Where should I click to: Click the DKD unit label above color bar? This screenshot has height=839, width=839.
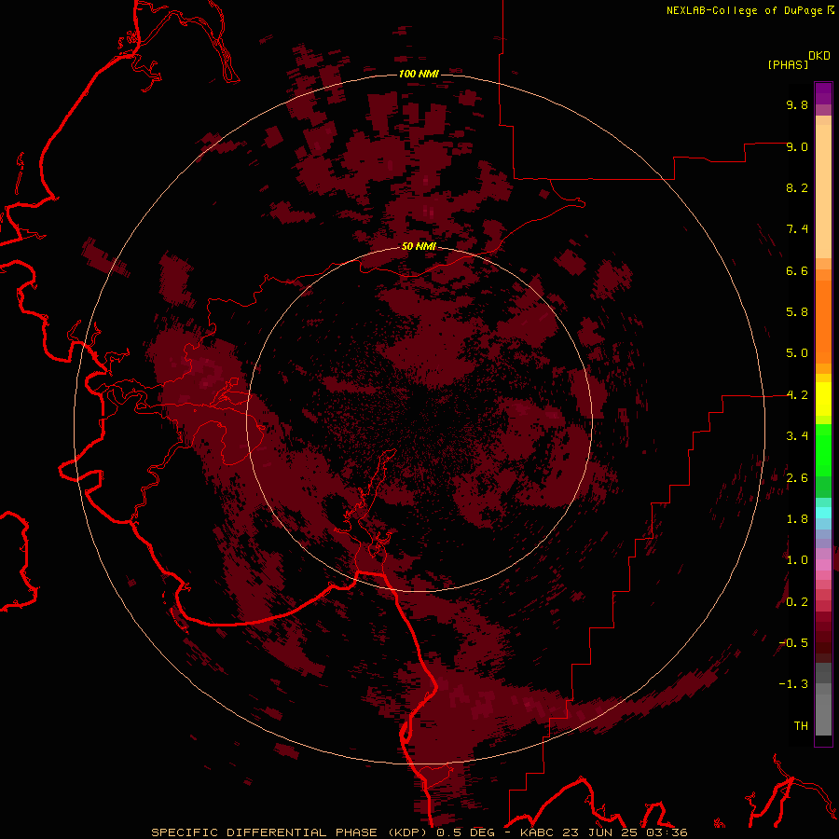818,56
